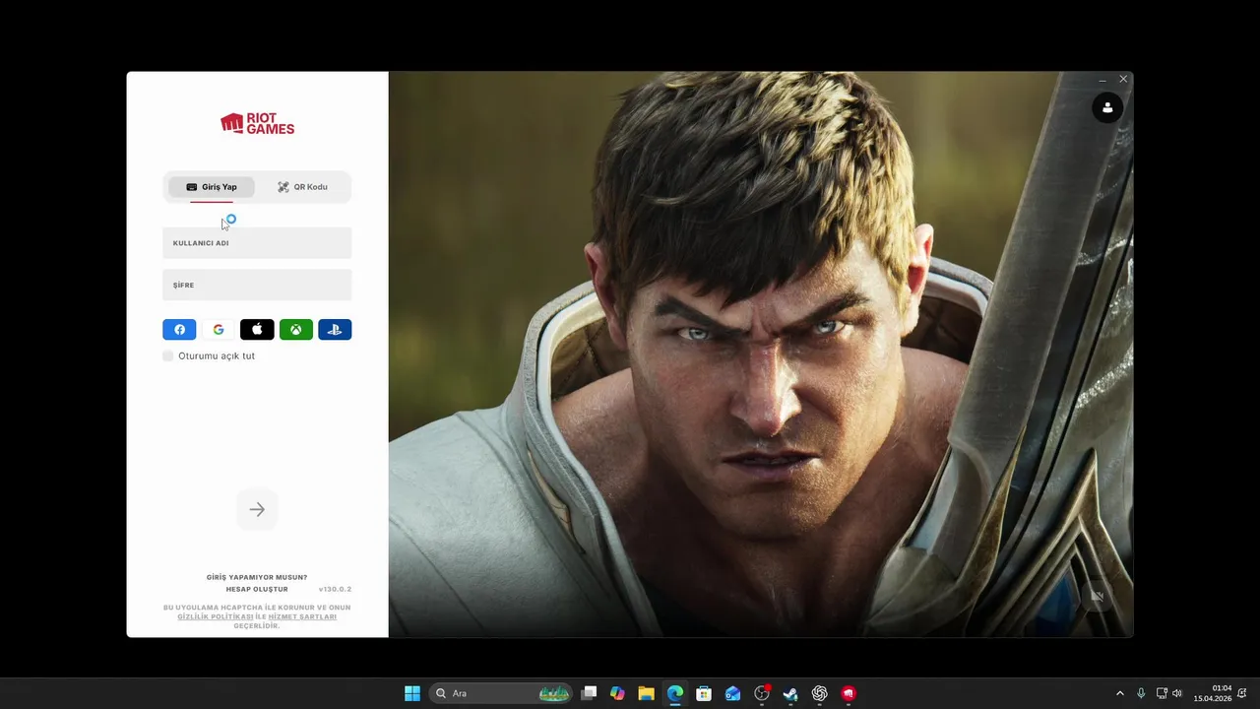Open network status tray icon
The width and height of the screenshot is (1260, 709).
click(1162, 693)
